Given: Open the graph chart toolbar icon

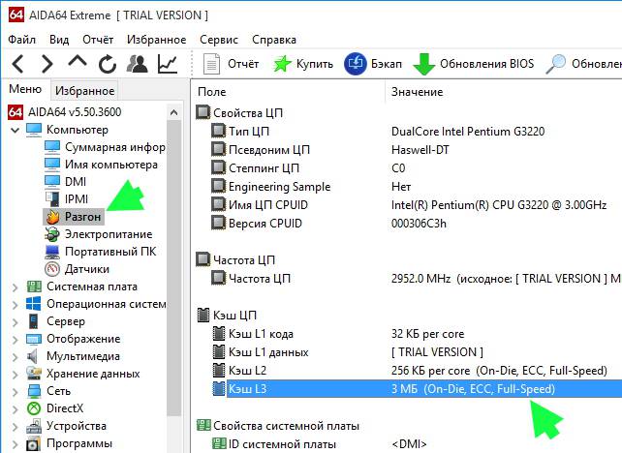Looking at the screenshot, I should 167,64.
